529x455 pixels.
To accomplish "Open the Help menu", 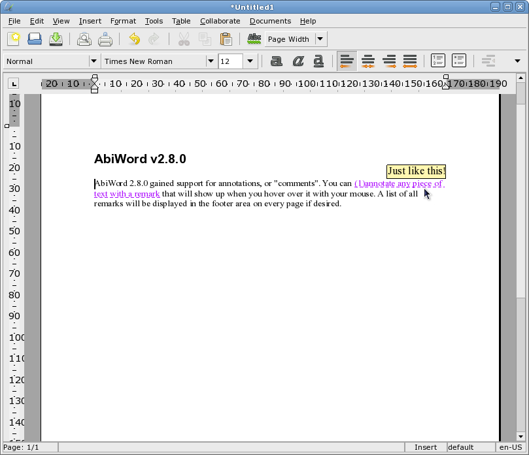I will tap(308, 21).
